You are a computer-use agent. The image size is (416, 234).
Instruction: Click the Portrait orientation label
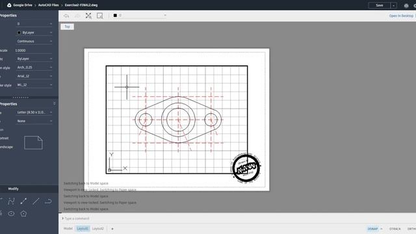pos(5,138)
